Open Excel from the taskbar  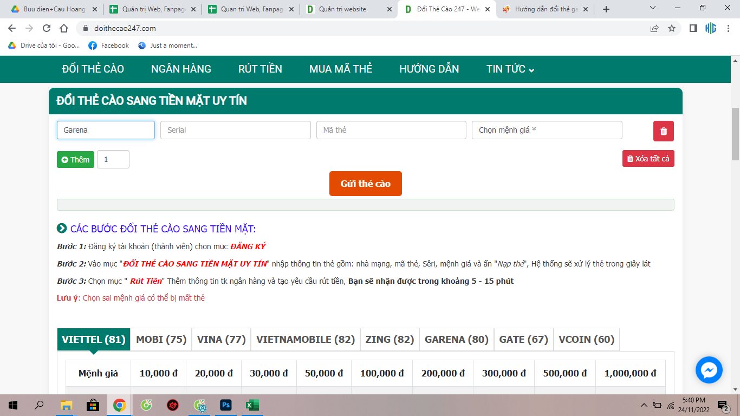(252, 405)
